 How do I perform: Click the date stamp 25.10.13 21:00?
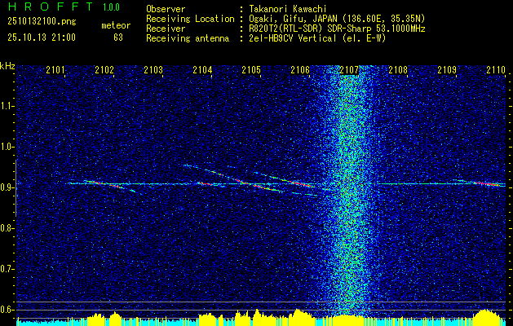click(x=42, y=37)
